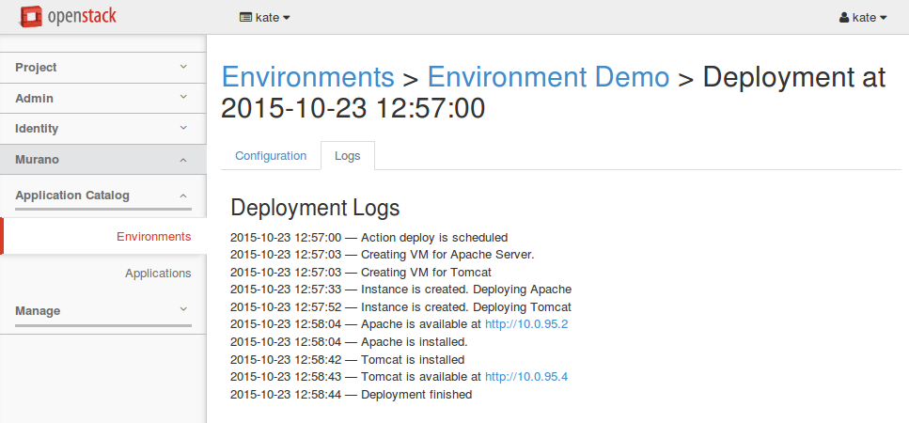This screenshot has width=909, height=423.
Task: Open the kate project selector dropdown
Action: [266, 17]
